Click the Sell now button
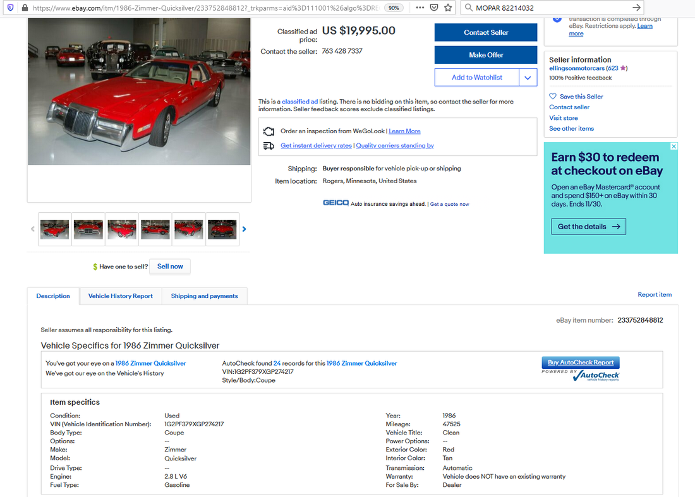Viewport: 695px width, 497px height. [x=170, y=266]
